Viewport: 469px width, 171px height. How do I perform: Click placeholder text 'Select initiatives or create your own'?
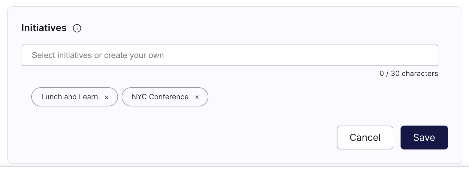pos(98,55)
